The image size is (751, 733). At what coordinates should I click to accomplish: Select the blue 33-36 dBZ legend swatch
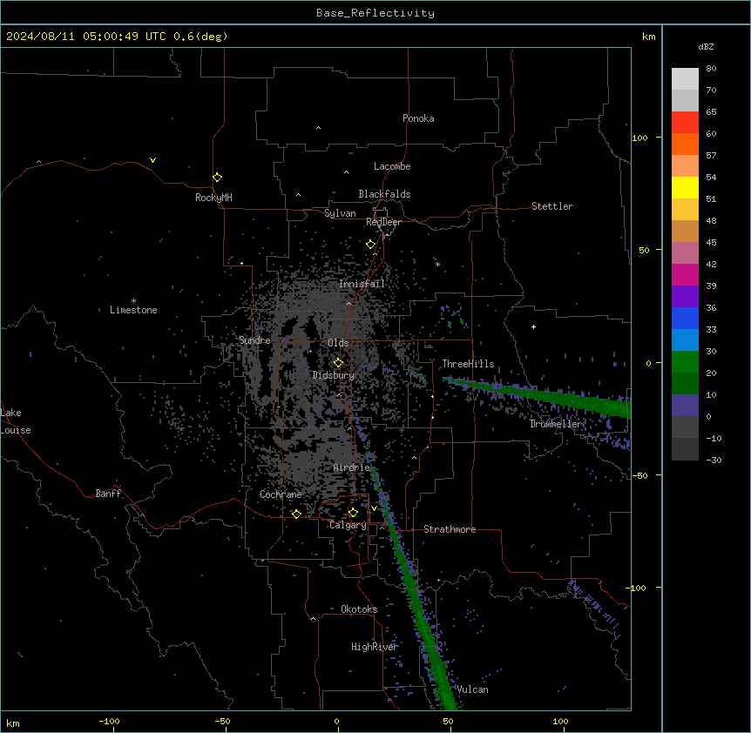685,318
